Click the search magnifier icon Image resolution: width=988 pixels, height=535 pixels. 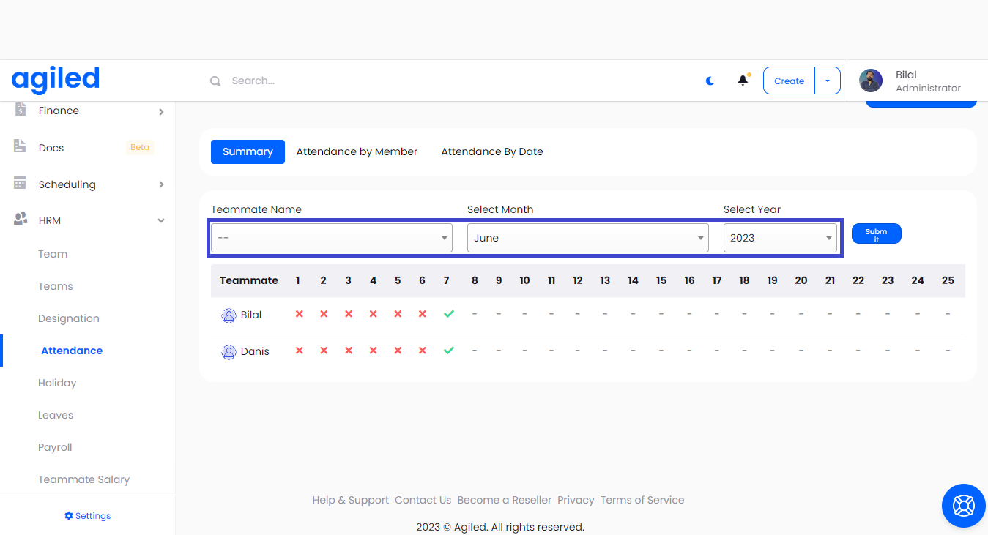coord(215,81)
